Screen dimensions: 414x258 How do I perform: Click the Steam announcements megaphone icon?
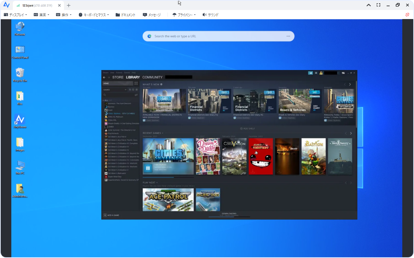(310, 73)
